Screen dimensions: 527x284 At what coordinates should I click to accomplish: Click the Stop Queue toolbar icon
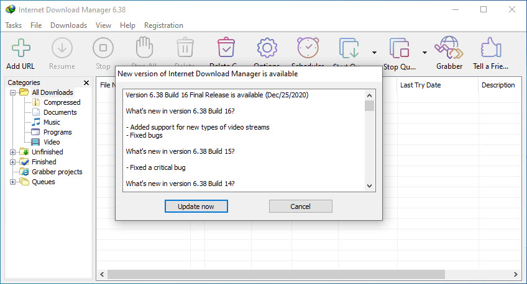pyautogui.click(x=399, y=48)
